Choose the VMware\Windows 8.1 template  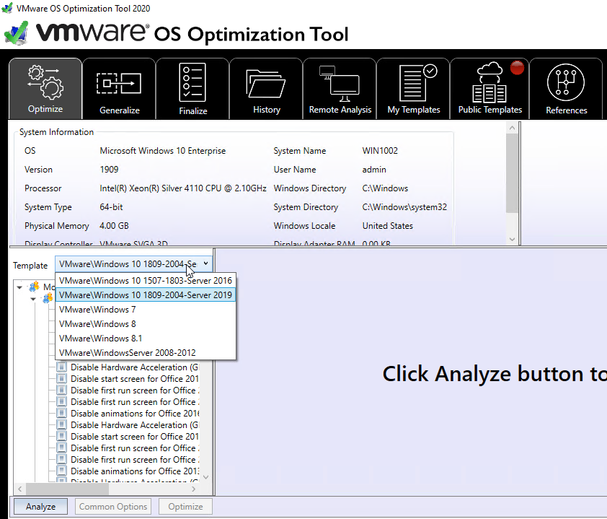[x=146, y=338]
